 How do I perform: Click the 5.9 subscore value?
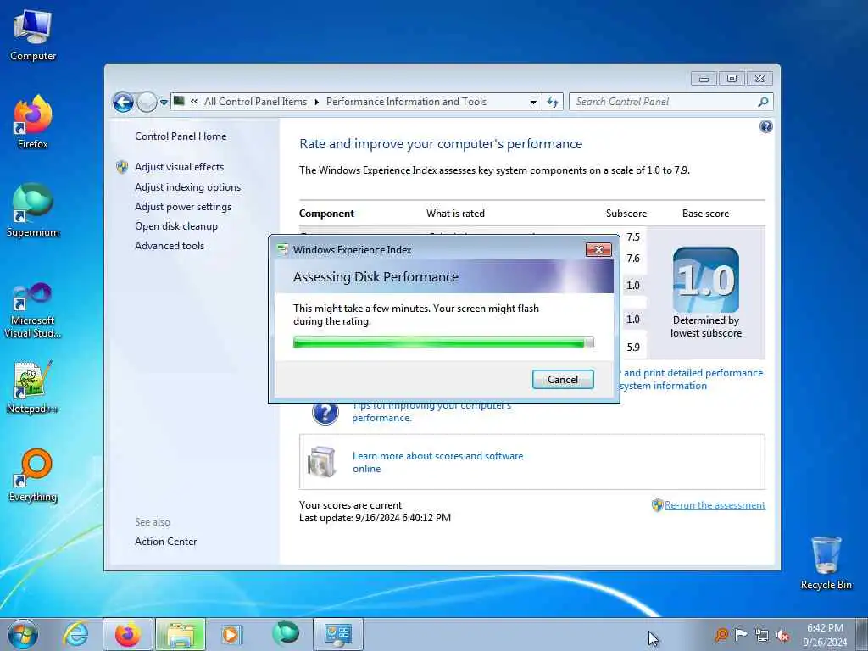633,348
